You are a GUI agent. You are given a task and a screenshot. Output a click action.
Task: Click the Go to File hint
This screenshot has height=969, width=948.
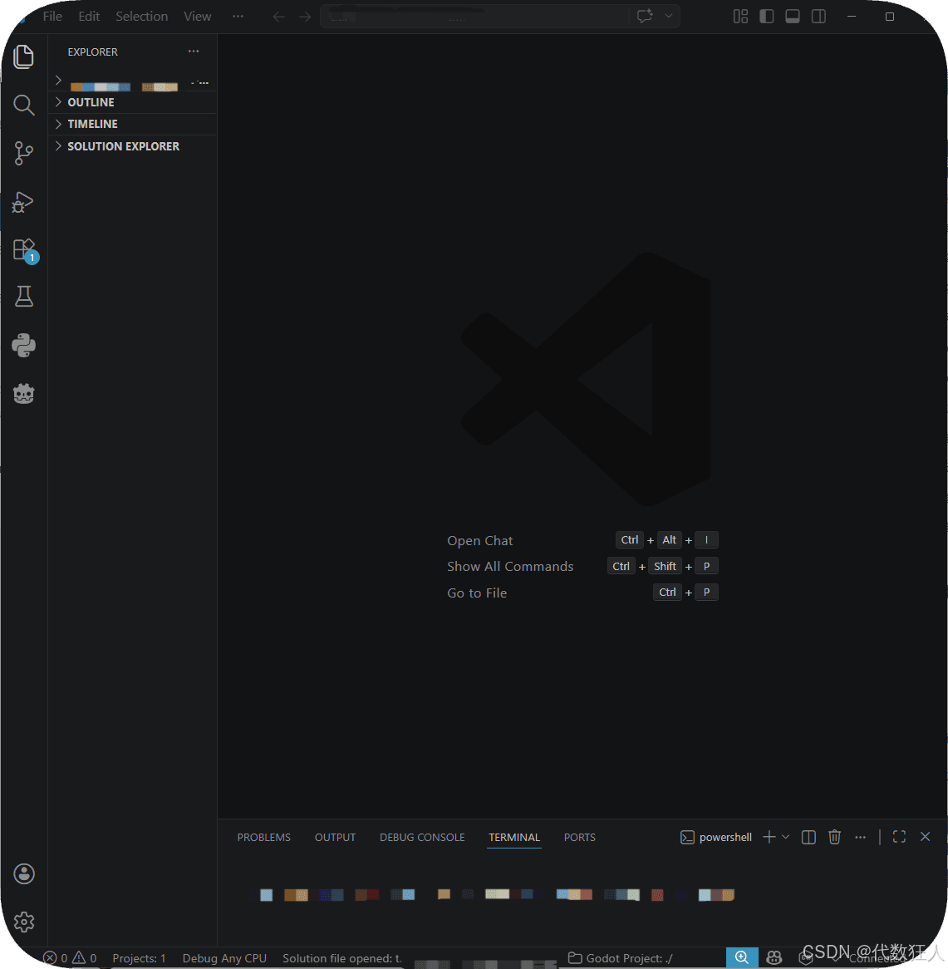pyautogui.click(x=476, y=593)
